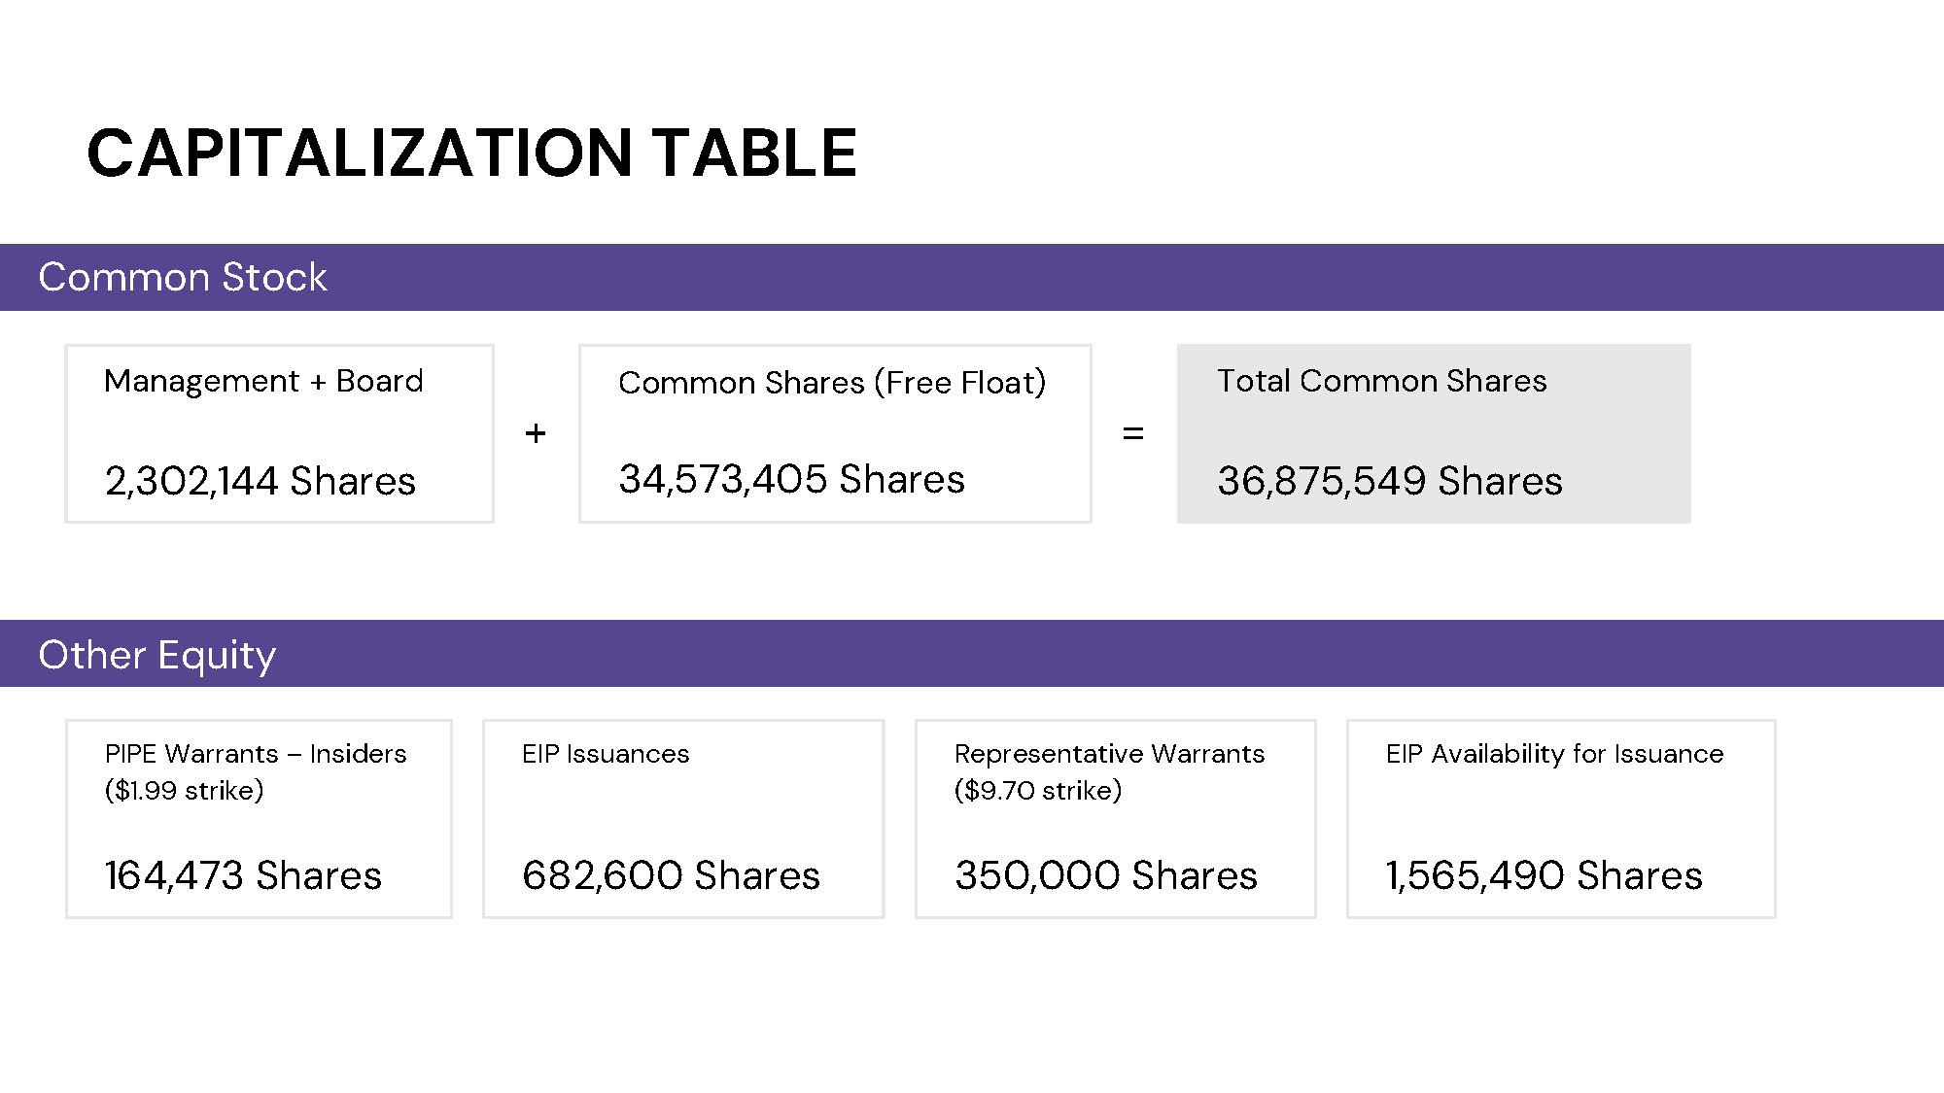Image resolution: width=1944 pixels, height=1093 pixels.
Task: Click the EIP Availability for Issuance label
Action: click(x=1554, y=754)
